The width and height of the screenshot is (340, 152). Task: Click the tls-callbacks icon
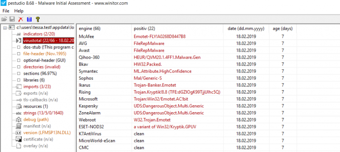click(19, 100)
